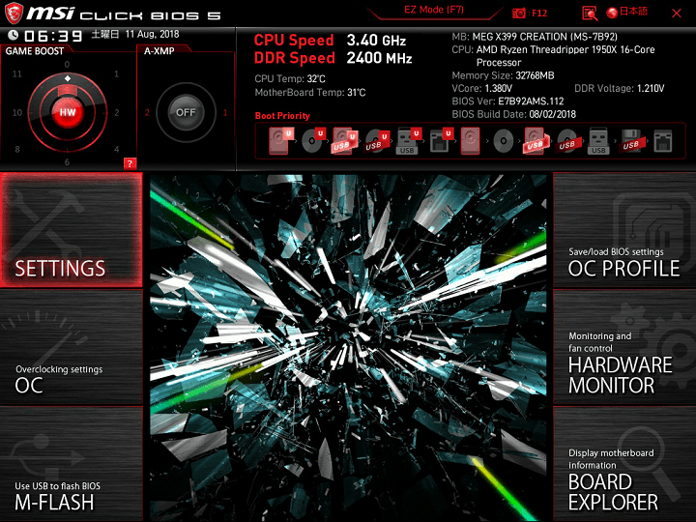Image resolution: width=696 pixels, height=522 pixels.
Task: Click the Boot Priority label
Action: 282,116
